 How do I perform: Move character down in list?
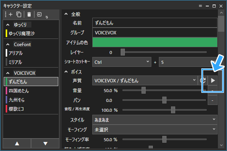coord(45,143)
